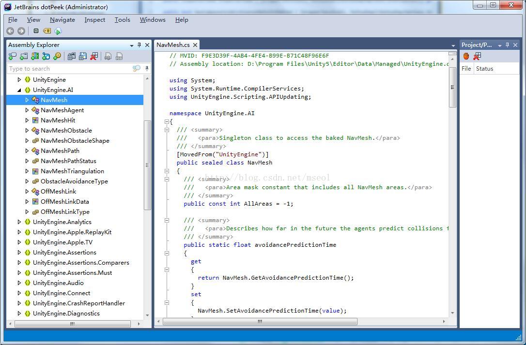Click the Navigate Backward arrow in the toolbar
The image size is (526, 345).
pos(10,31)
